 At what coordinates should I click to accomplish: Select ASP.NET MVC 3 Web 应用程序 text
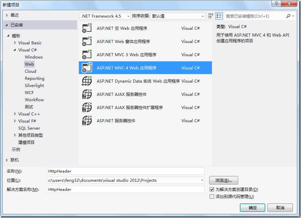coord(126,55)
